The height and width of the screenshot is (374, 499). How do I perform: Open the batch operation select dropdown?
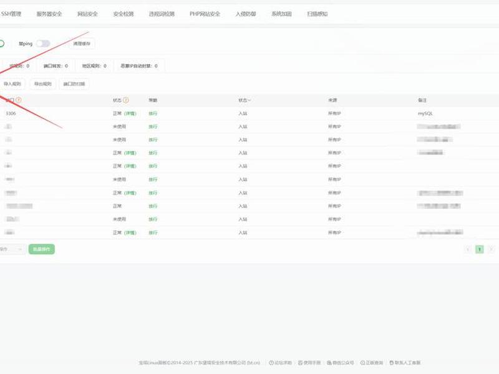(11, 249)
